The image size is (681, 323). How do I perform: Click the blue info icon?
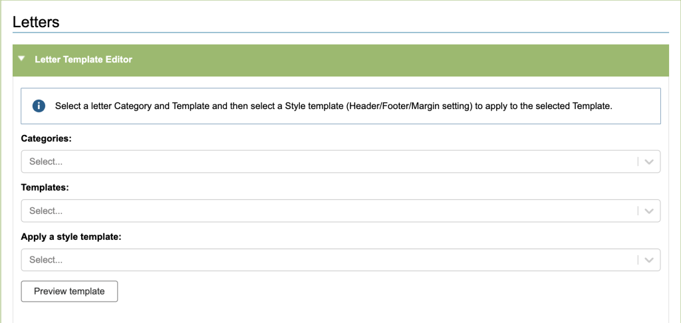click(39, 106)
